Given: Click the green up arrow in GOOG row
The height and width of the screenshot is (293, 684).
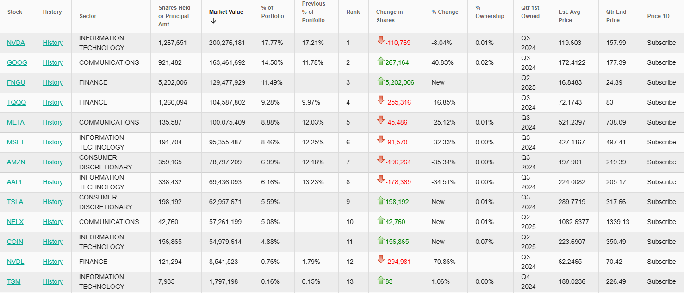Looking at the screenshot, I should point(381,61).
